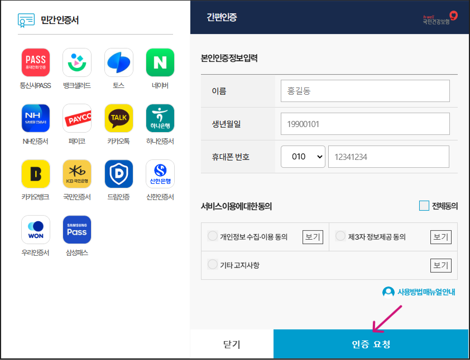Check the 기타 고지사항 agreement

point(212,265)
